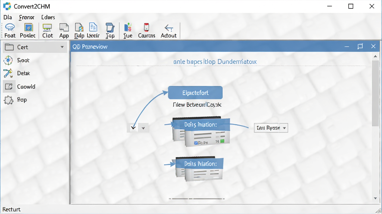Click the 'Recturt' status bar text

(12, 210)
